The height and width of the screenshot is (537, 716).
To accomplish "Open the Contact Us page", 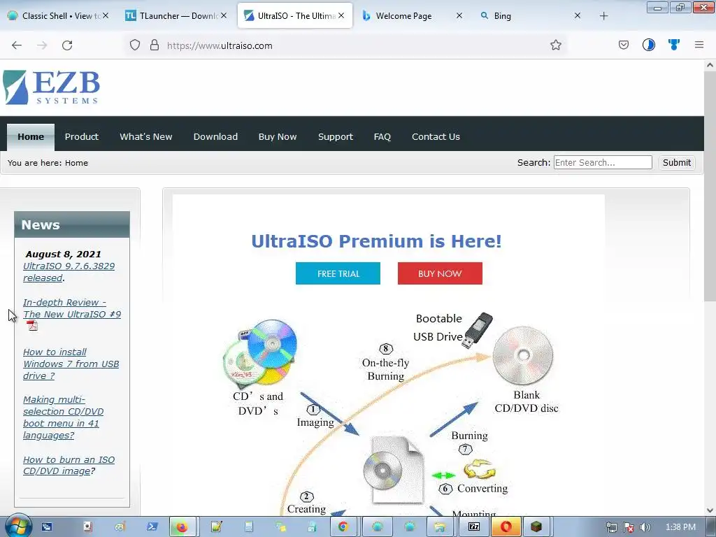I will pyautogui.click(x=436, y=136).
